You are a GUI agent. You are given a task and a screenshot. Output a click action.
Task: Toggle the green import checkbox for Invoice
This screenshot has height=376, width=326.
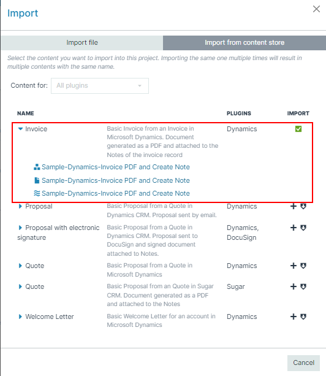tap(298, 129)
